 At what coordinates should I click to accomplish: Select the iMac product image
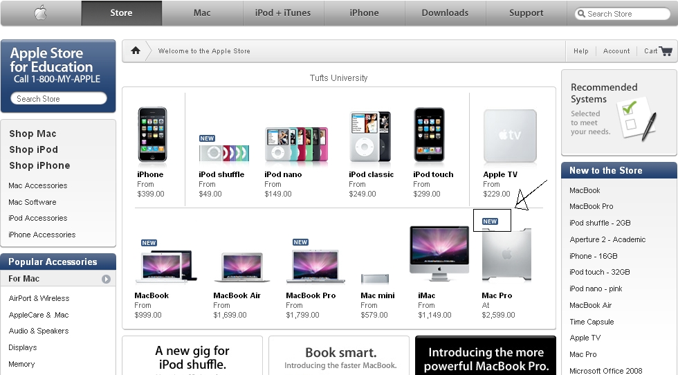pyautogui.click(x=439, y=255)
